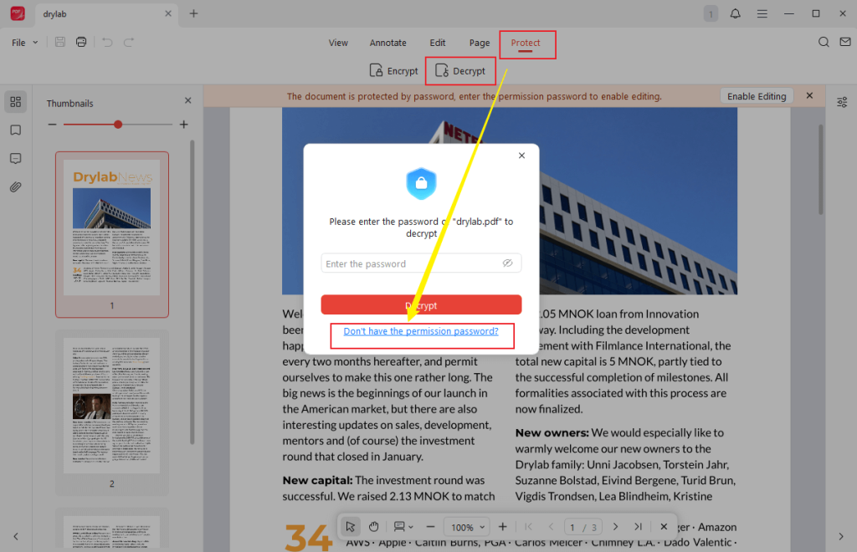This screenshot has width=857, height=552.
Task: Open the File menu dropdown
Action: click(x=23, y=42)
